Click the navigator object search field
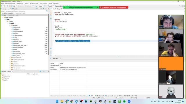The image size is (186, 104). click(x=23, y=11)
